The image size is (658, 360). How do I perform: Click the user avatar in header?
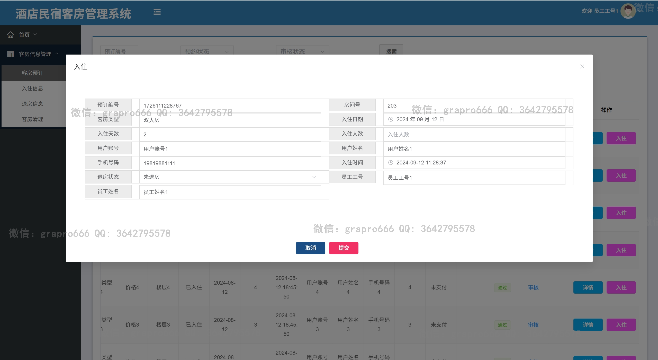coord(628,11)
